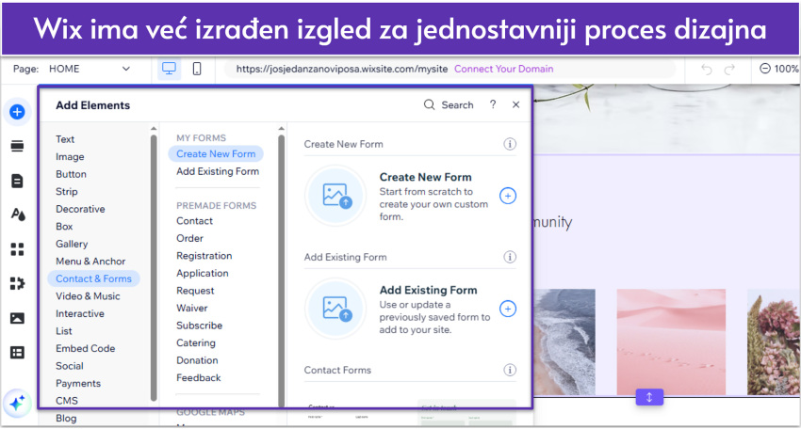Open the help question mark icon
This screenshot has width=801, height=429.
pos(493,104)
